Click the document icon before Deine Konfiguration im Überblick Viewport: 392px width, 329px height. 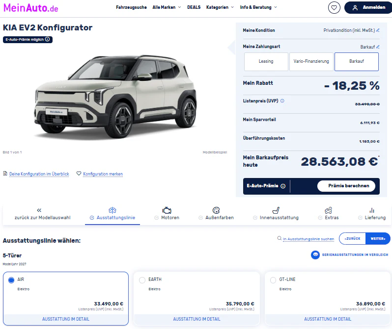[5, 173]
